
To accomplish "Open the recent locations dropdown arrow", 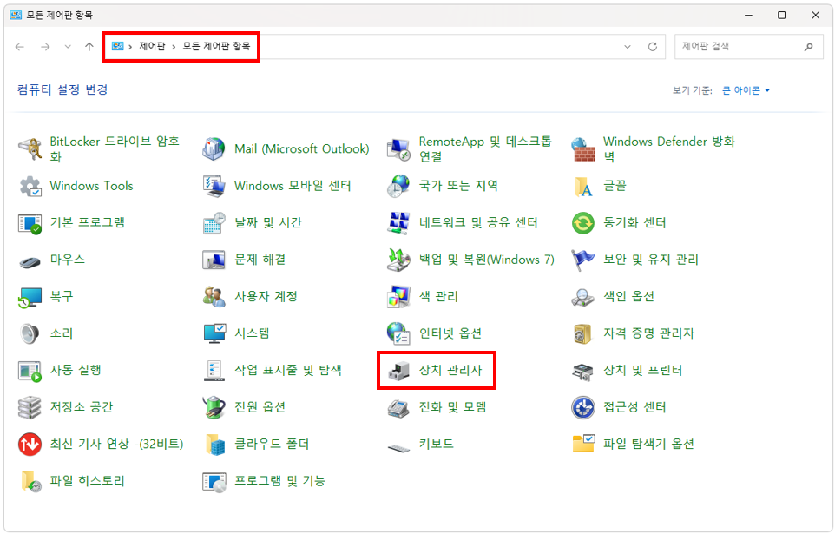I will [x=68, y=47].
